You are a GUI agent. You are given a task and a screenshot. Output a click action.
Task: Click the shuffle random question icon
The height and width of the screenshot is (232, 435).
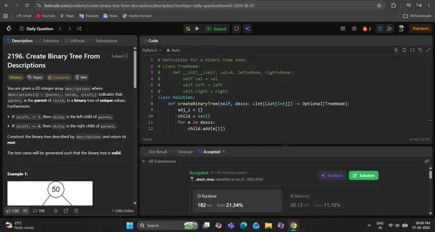(79, 29)
